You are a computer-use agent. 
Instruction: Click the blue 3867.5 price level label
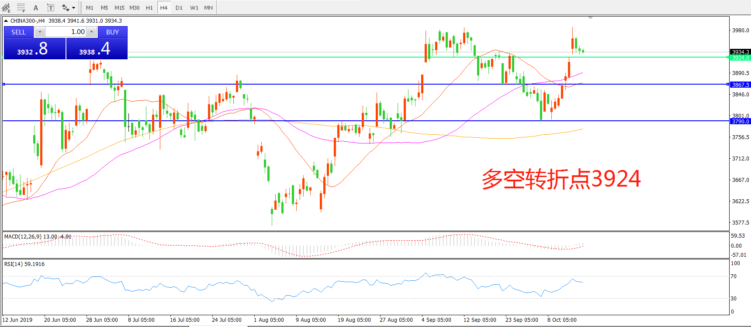pos(740,85)
